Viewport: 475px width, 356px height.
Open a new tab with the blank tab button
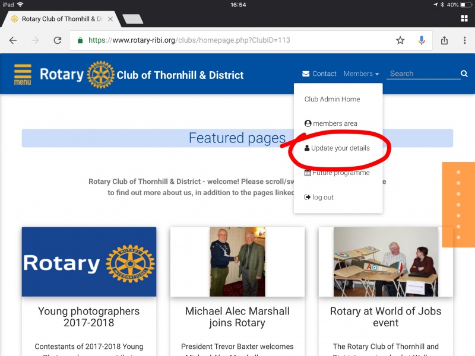(x=132, y=19)
